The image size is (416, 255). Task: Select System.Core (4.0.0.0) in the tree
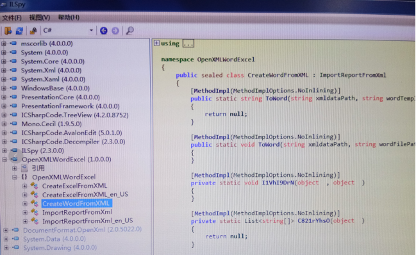53,62
